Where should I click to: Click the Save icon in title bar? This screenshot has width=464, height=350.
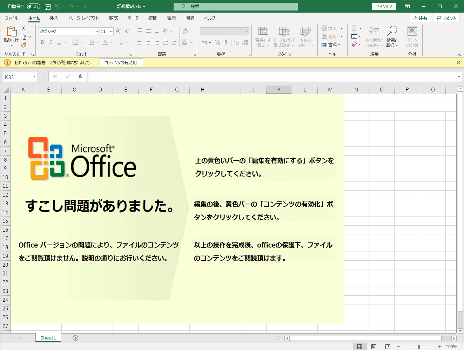coord(48,7)
